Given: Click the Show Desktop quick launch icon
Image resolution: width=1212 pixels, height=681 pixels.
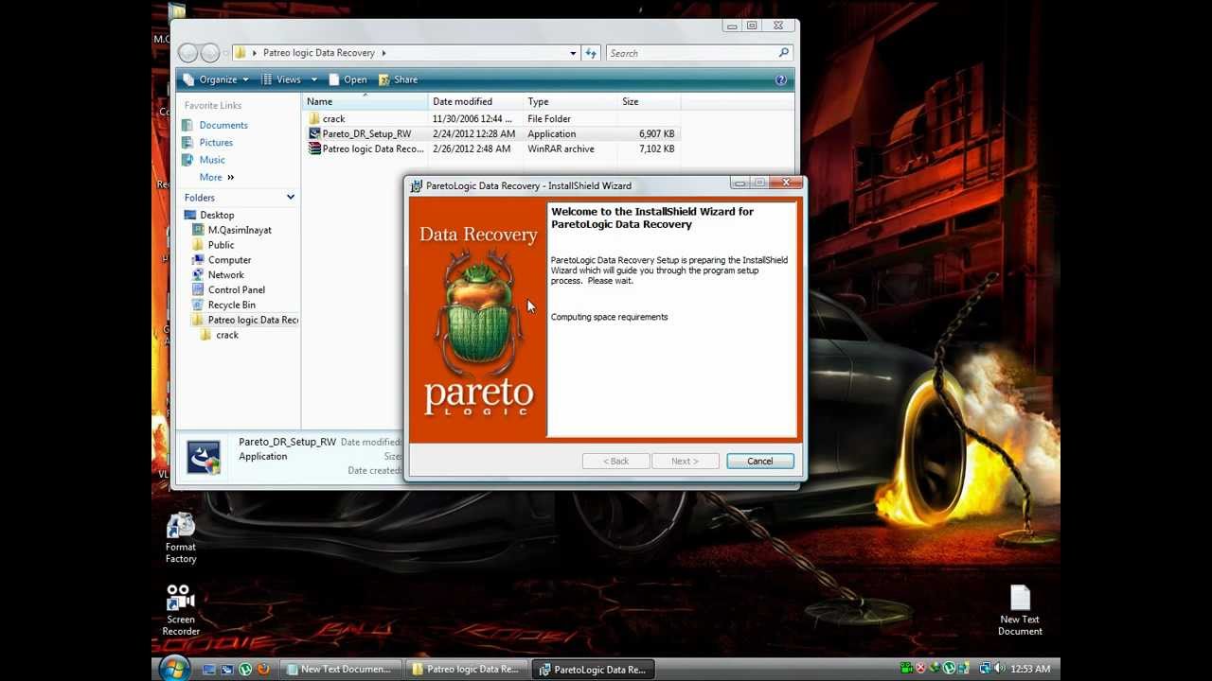Looking at the screenshot, I should 208,669.
